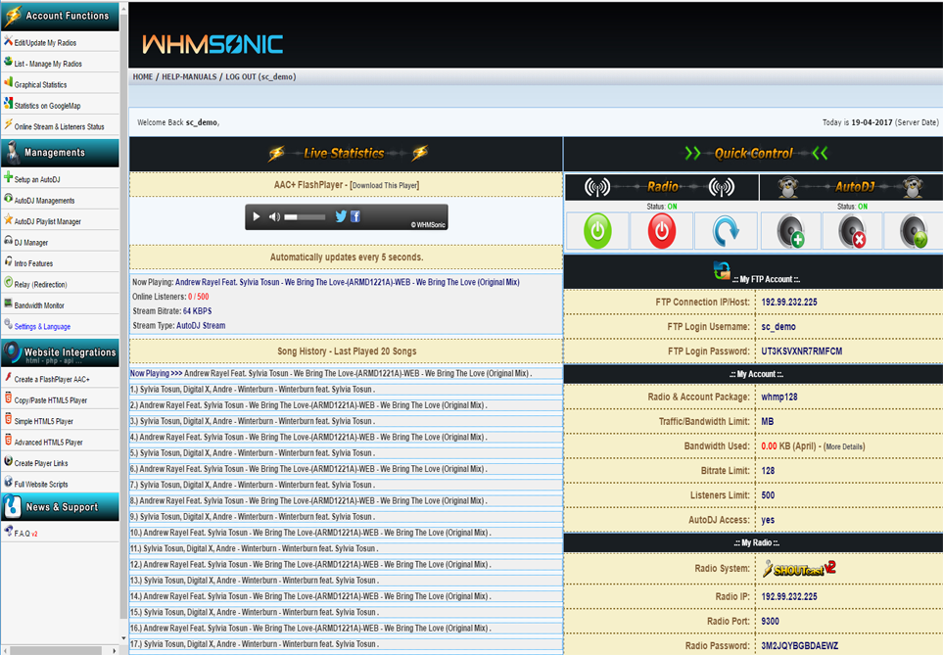Click the Online Stream & Listeners Status icon
Image resolution: width=943 pixels, height=655 pixels.
click(9, 124)
